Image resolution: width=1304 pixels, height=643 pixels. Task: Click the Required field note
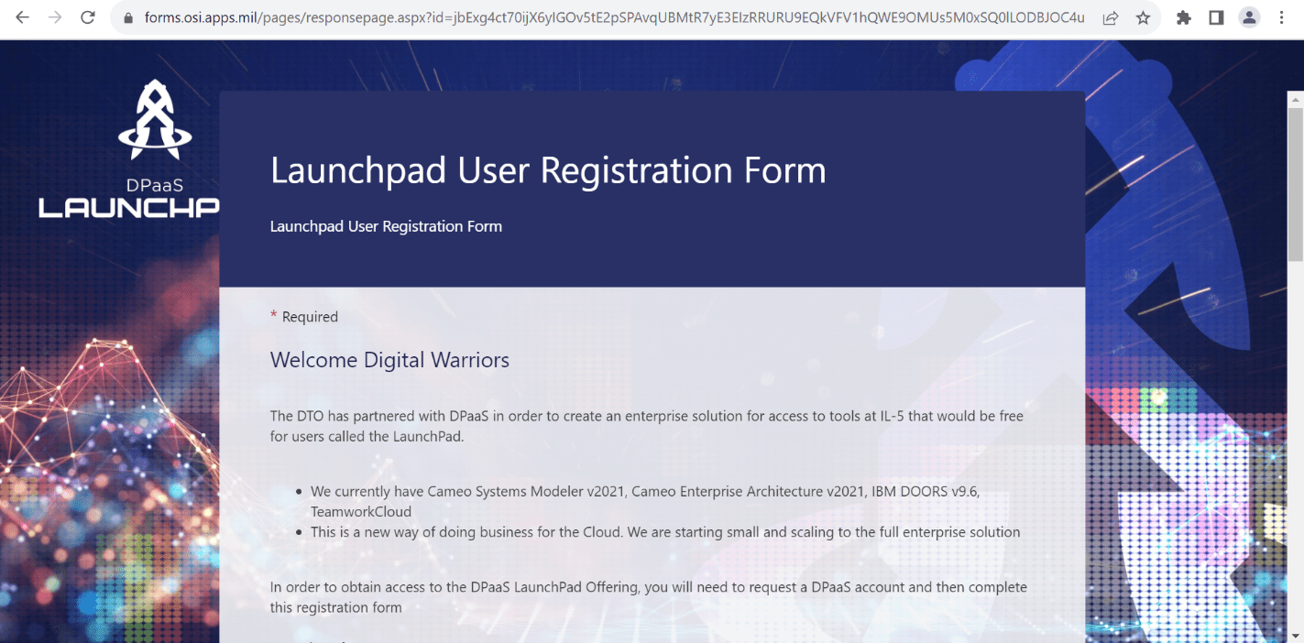pyautogui.click(x=304, y=317)
